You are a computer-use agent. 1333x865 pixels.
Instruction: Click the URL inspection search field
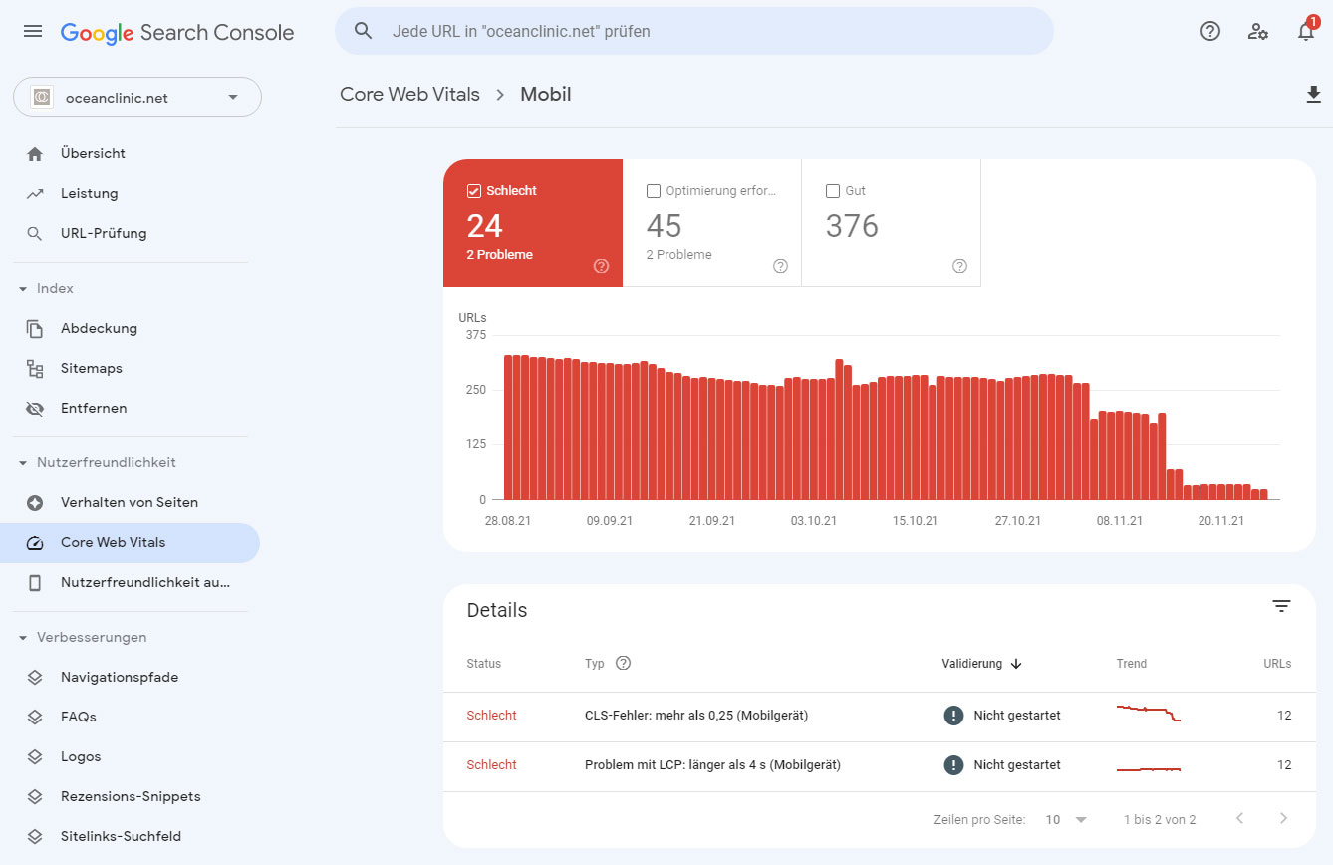(x=693, y=31)
